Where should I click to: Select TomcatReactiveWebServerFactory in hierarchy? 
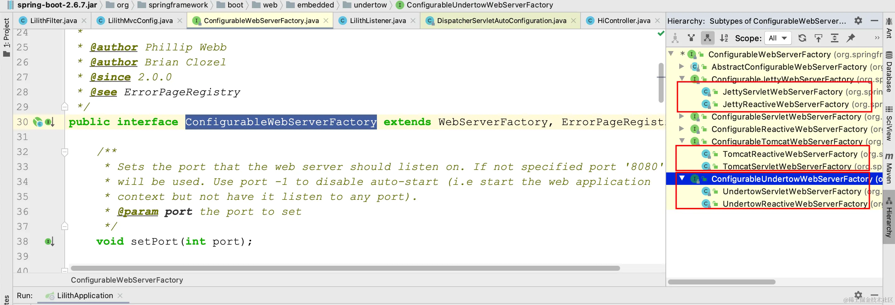click(x=790, y=154)
